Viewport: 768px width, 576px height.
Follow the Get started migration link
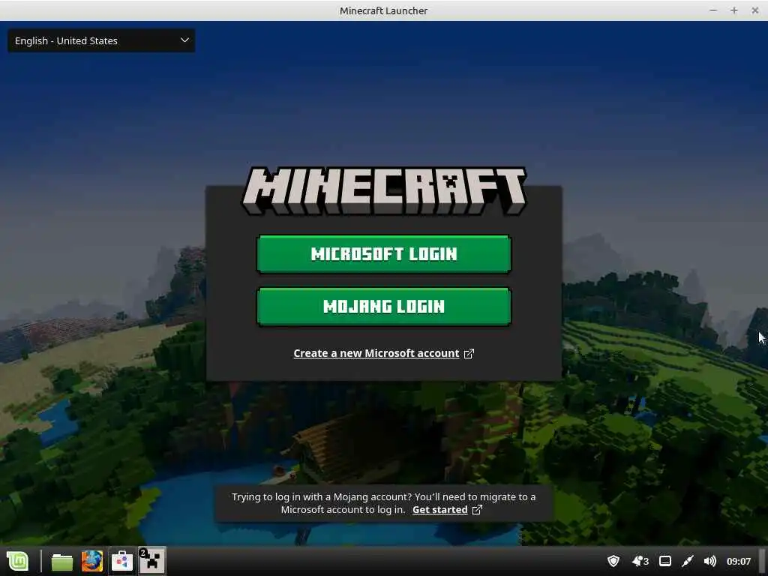point(439,509)
